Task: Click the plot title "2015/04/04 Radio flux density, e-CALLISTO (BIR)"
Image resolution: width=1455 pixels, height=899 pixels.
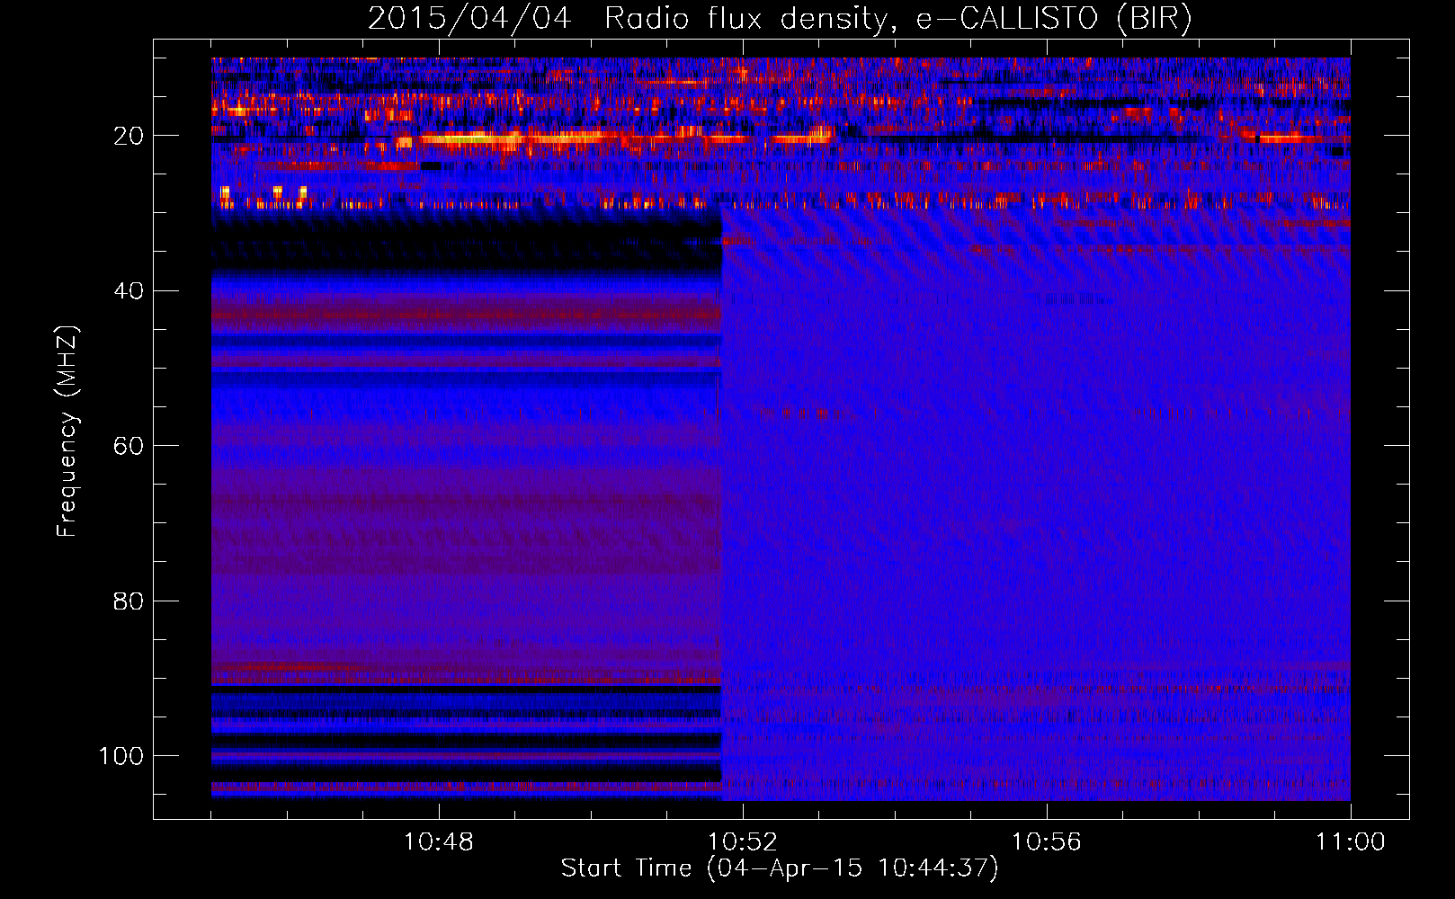Action: [x=780, y=19]
